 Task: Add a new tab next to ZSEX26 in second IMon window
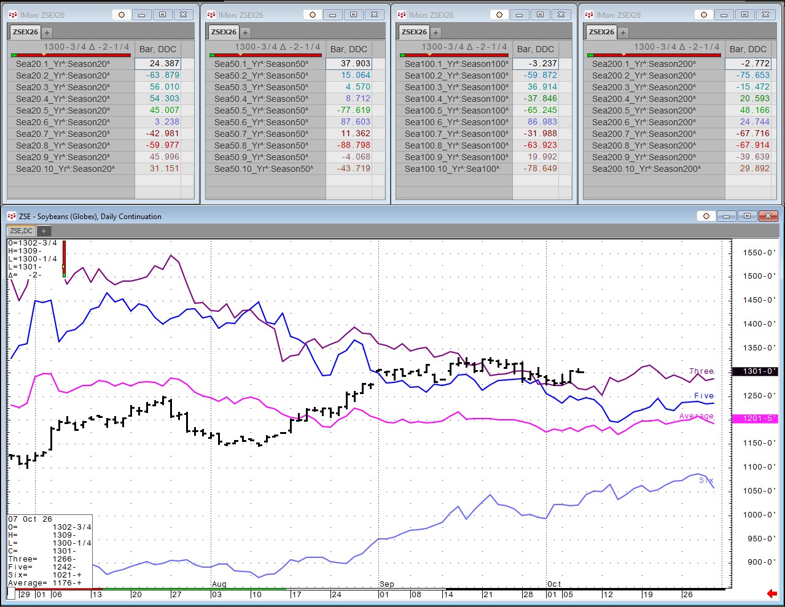[x=245, y=33]
